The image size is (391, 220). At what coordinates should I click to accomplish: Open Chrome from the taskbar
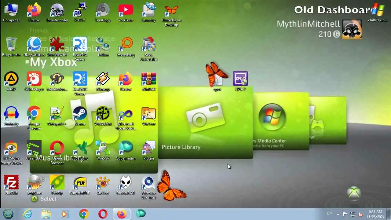pyautogui.click(x=84, y=214)
